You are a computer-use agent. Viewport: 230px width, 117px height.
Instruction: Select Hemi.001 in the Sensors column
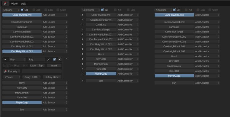22,88
